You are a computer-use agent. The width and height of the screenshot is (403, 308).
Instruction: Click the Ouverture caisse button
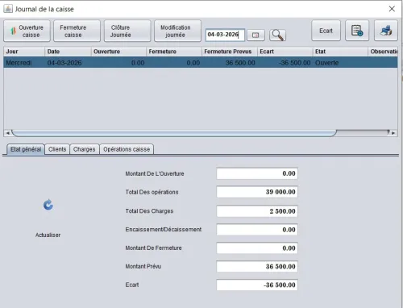point(27,31)
